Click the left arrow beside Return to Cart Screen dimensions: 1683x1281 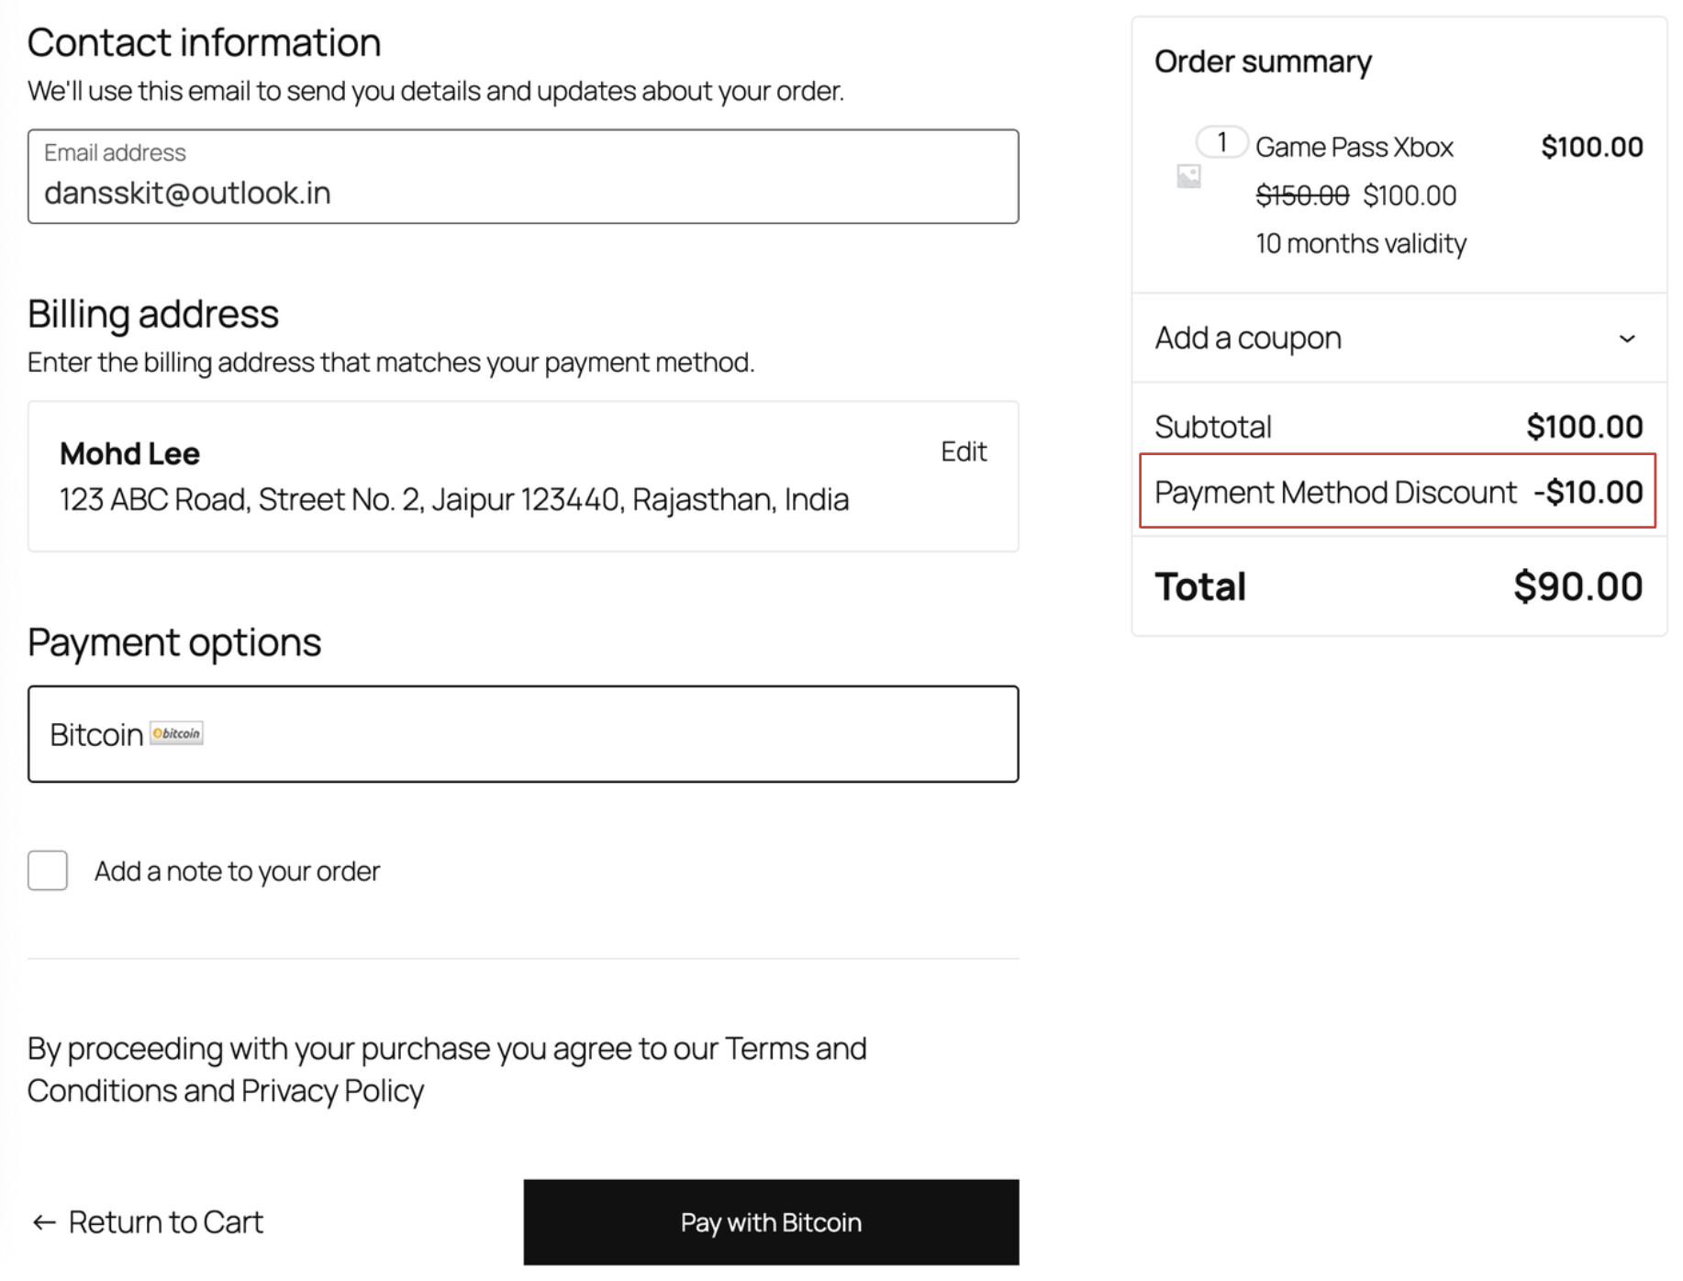[x=44, y=1222]
